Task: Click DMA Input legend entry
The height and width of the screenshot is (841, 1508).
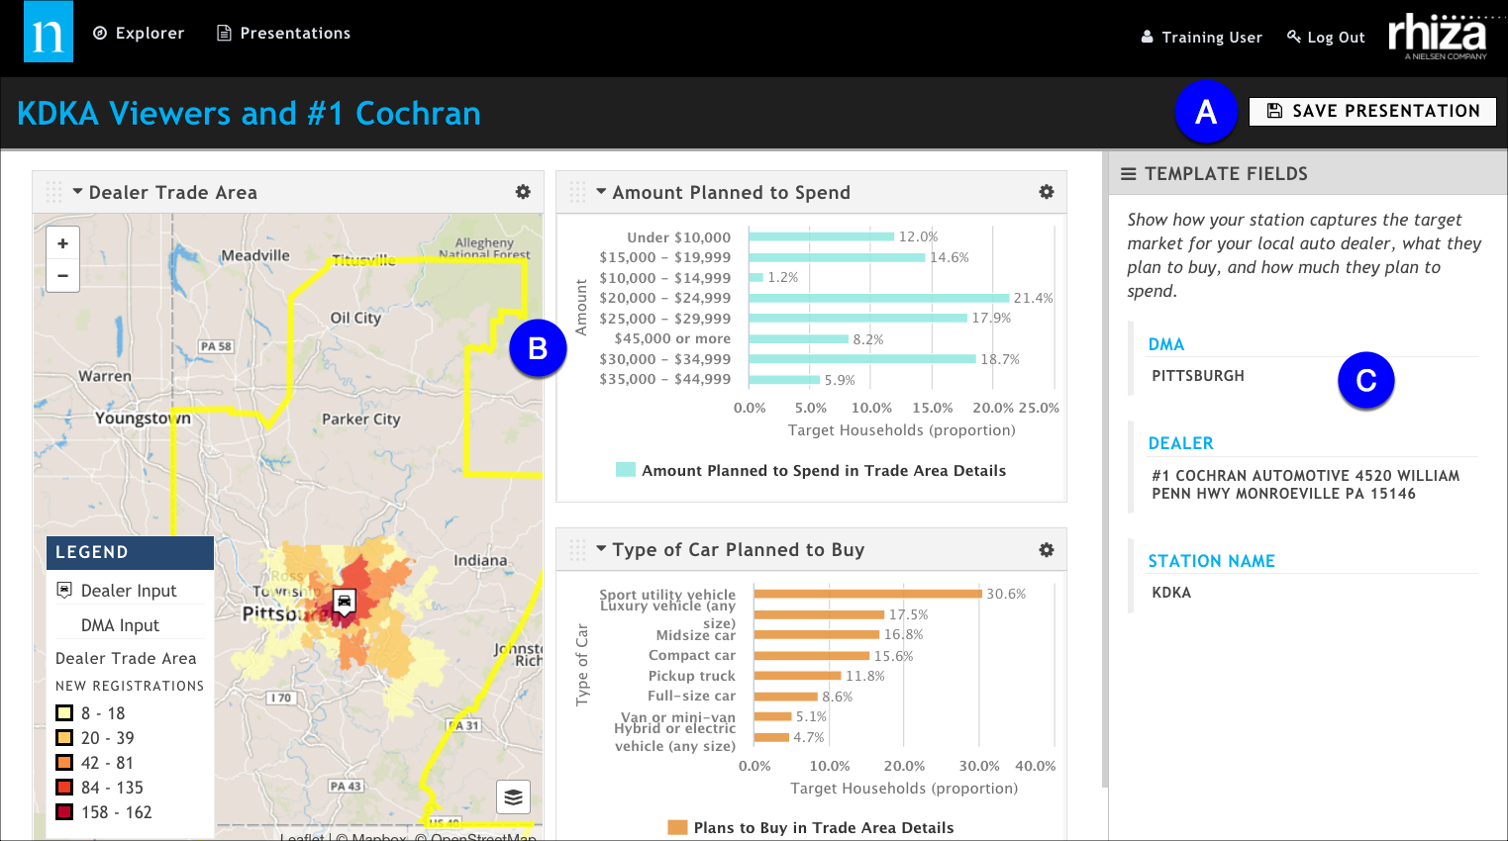Action: point(120,625)
